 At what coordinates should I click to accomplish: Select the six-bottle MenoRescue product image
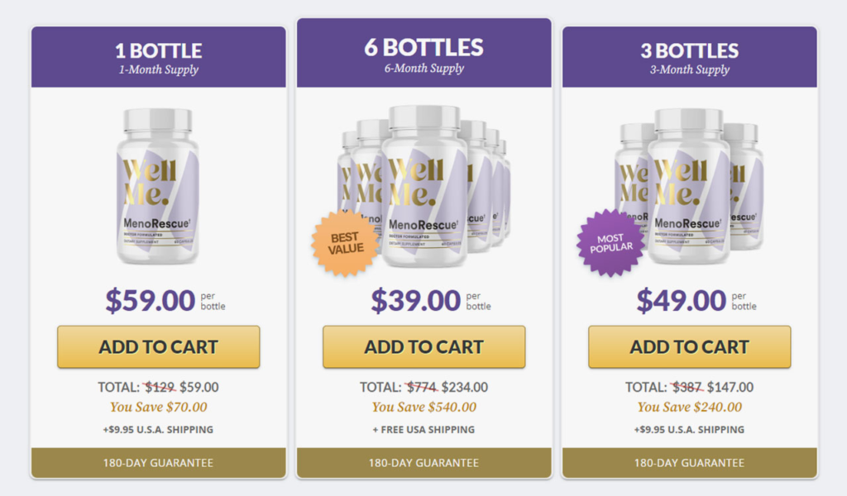[424, 186]
